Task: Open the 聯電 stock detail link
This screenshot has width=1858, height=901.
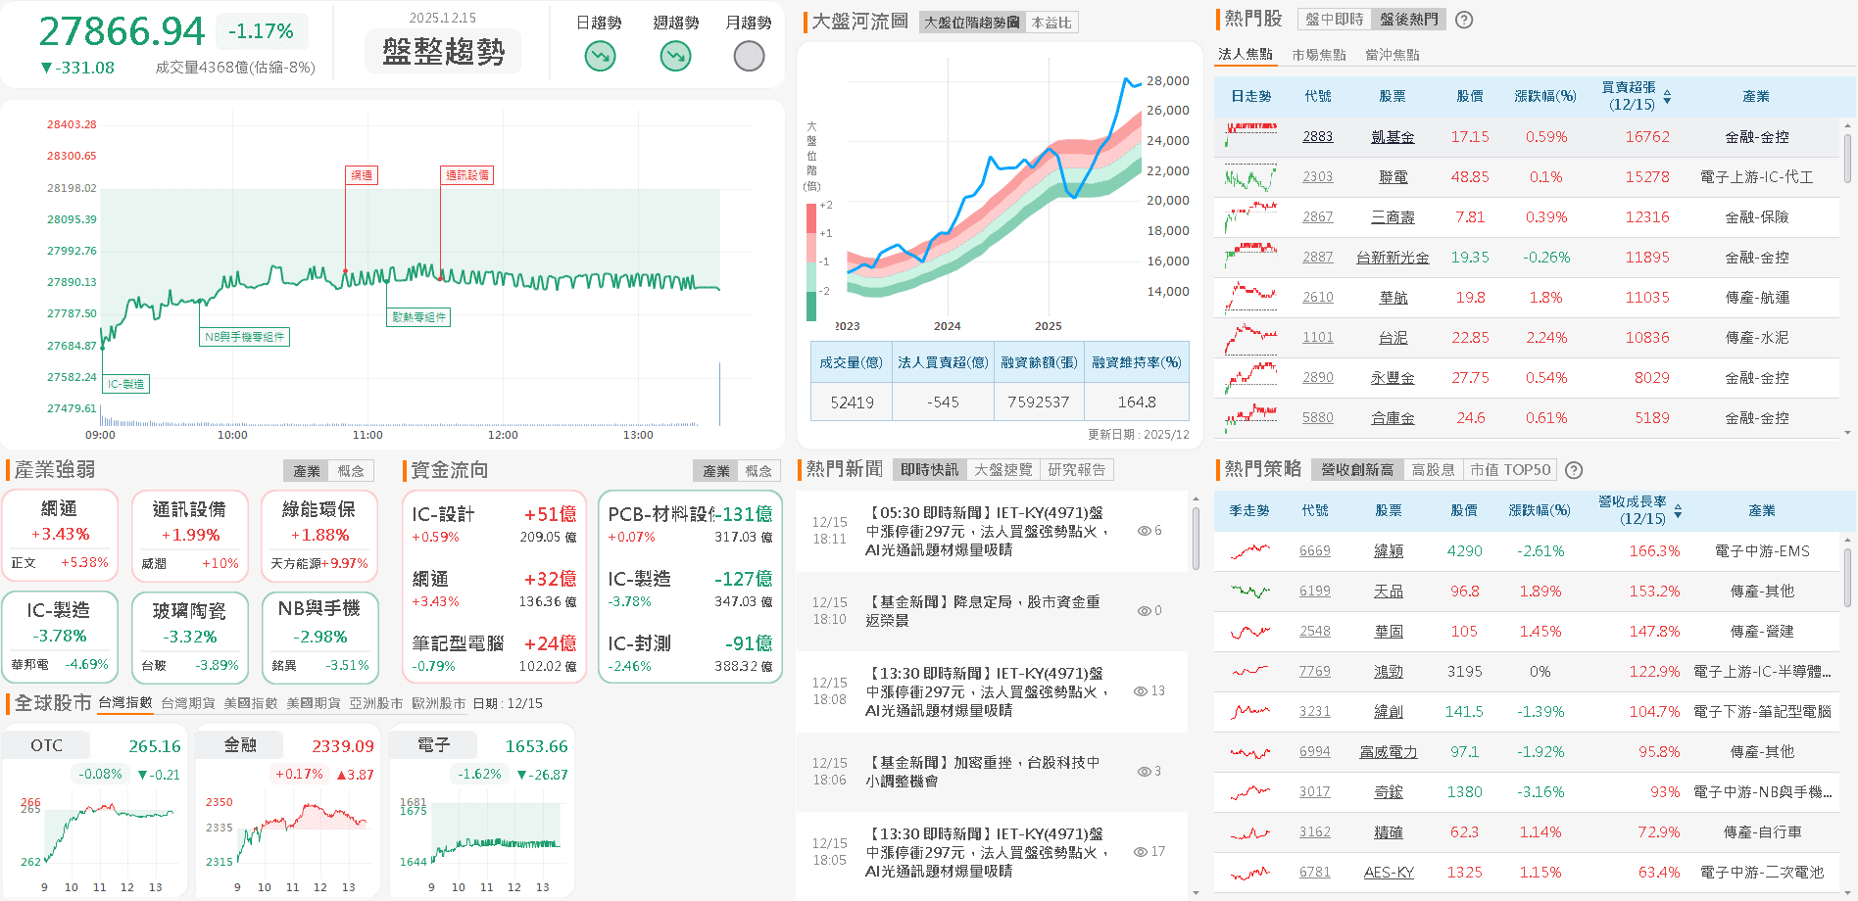Action: [x=1393, y=176]
